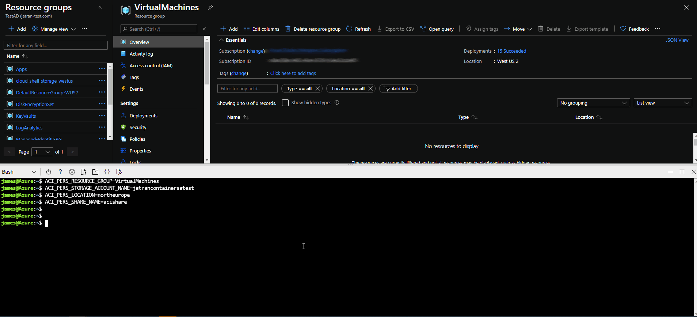The width and height of the screenshot is (697, 317).
Task: Open the DefaultResourceGroup-WUS2 resource group
Action: [47, 93]
